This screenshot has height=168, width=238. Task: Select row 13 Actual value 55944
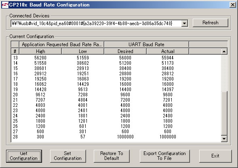click(x=168, y=58)
